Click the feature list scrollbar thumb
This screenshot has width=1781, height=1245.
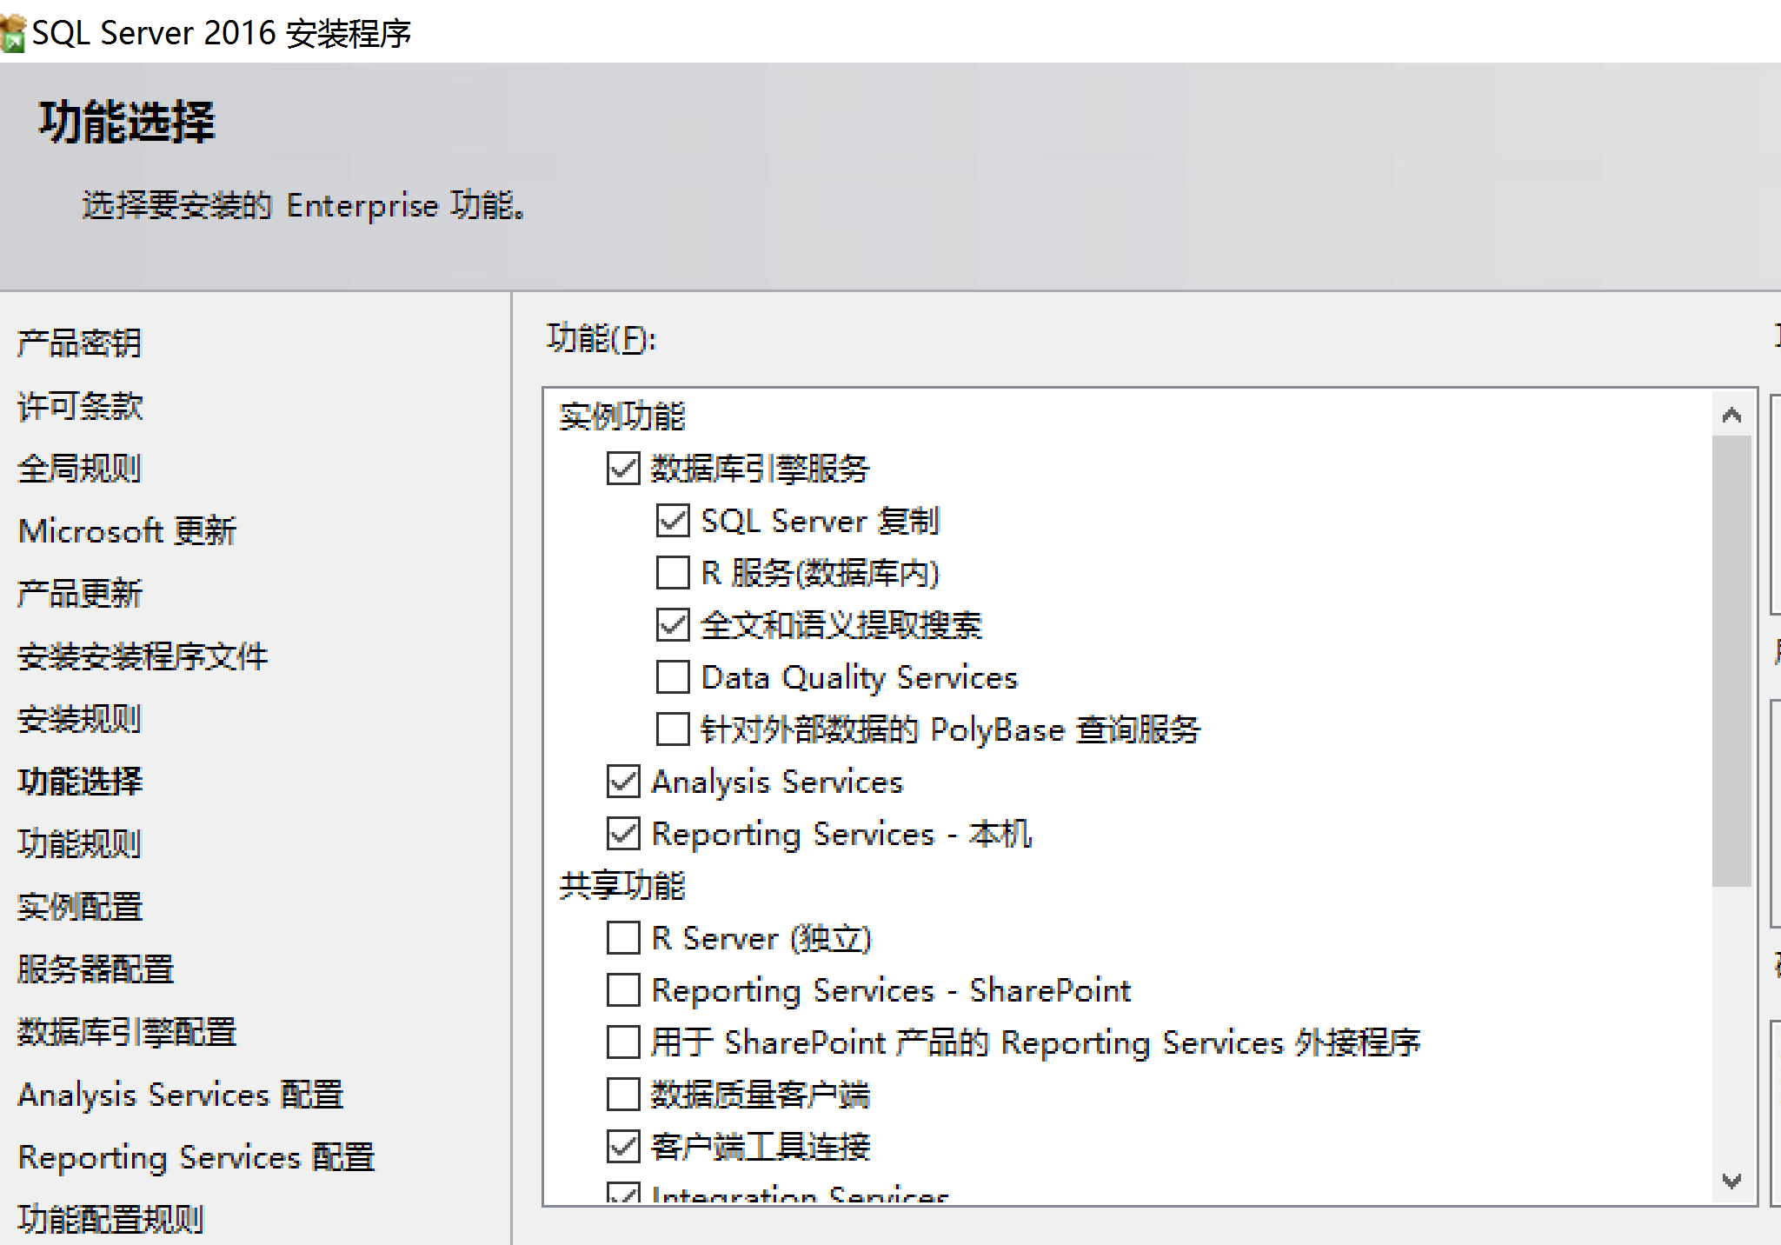click(1731, 661)
